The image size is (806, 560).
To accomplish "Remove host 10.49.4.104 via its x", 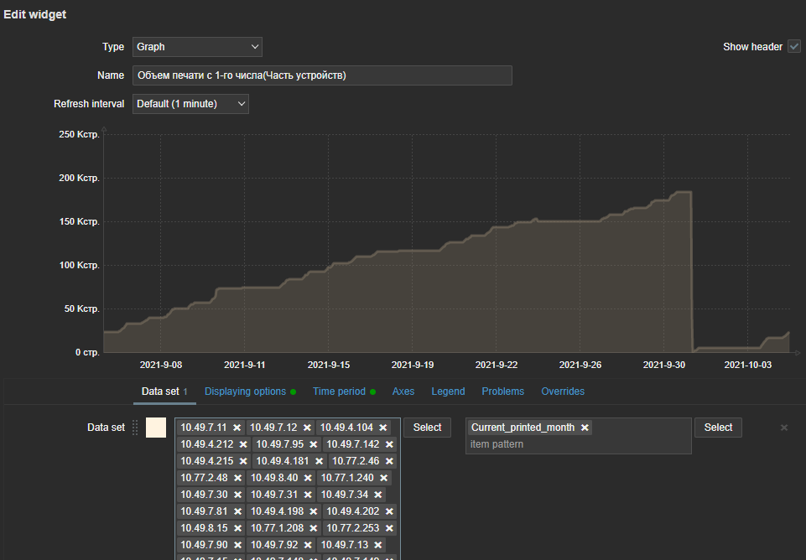I will 383,428.
